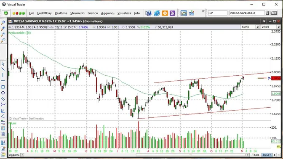The image size is (283, 159).
Task: Click the red 1.9456 current price marker
Action: pos(276,78)
